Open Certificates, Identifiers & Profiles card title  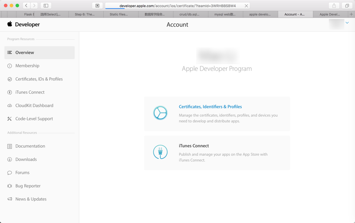click(210, 107)
